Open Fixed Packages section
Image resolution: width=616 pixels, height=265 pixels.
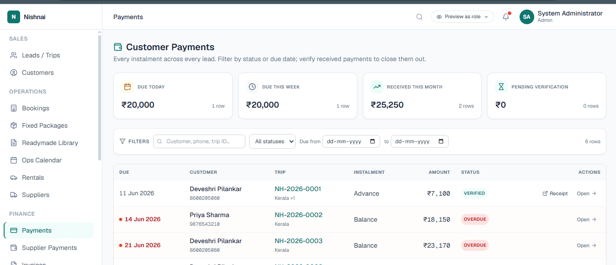[48, 125]
